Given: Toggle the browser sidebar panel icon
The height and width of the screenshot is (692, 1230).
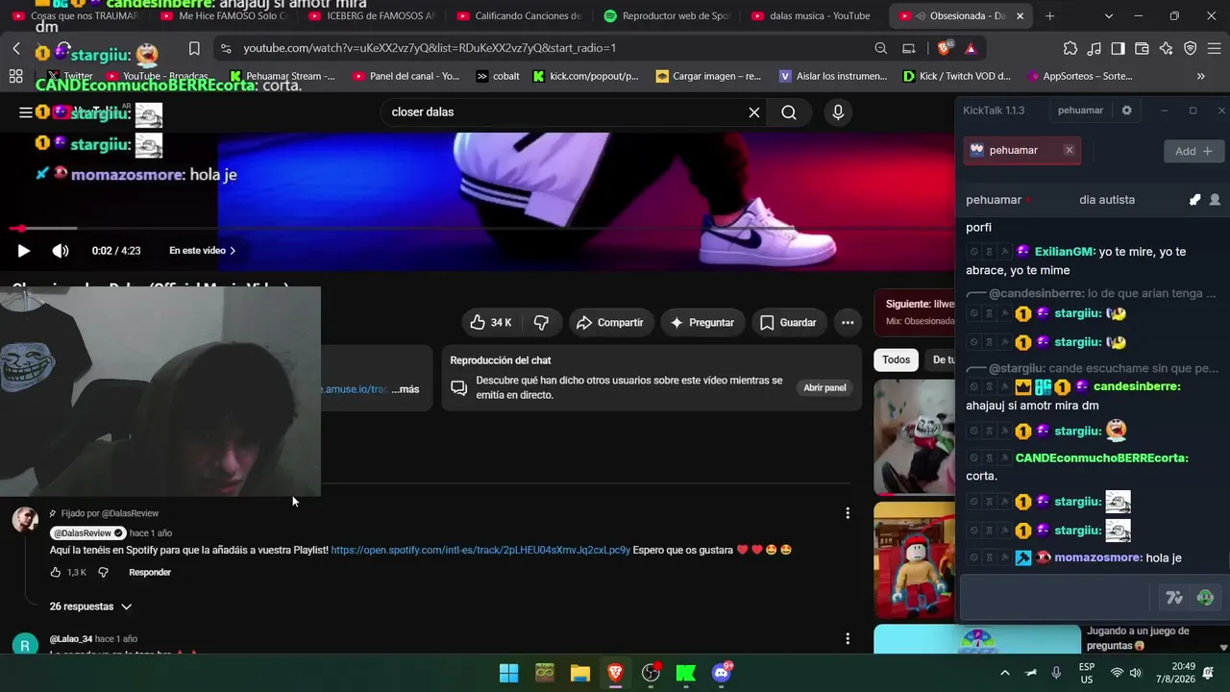Looking at the screenshot, I should pos(1119,48).
